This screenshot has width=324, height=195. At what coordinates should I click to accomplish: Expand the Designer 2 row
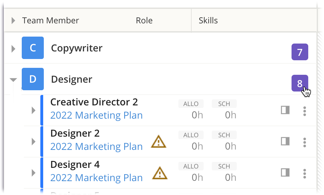pyautogui.click(x=33, y=142)
